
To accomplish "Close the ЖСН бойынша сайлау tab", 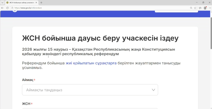I will 36,3.
